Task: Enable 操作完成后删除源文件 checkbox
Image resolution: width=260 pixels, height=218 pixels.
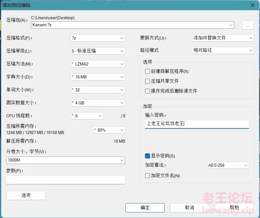Action: pos(148,91)
